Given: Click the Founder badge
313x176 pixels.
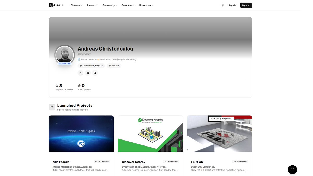Looking at the screenshot, I should tap(64, 64).
